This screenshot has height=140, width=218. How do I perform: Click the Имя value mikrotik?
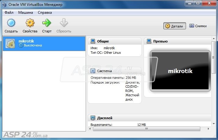[109, 48]
